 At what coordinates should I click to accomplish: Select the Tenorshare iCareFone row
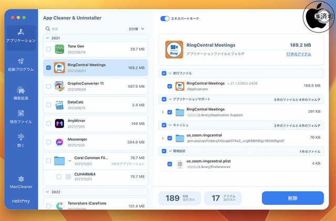(x=96, y=204)
